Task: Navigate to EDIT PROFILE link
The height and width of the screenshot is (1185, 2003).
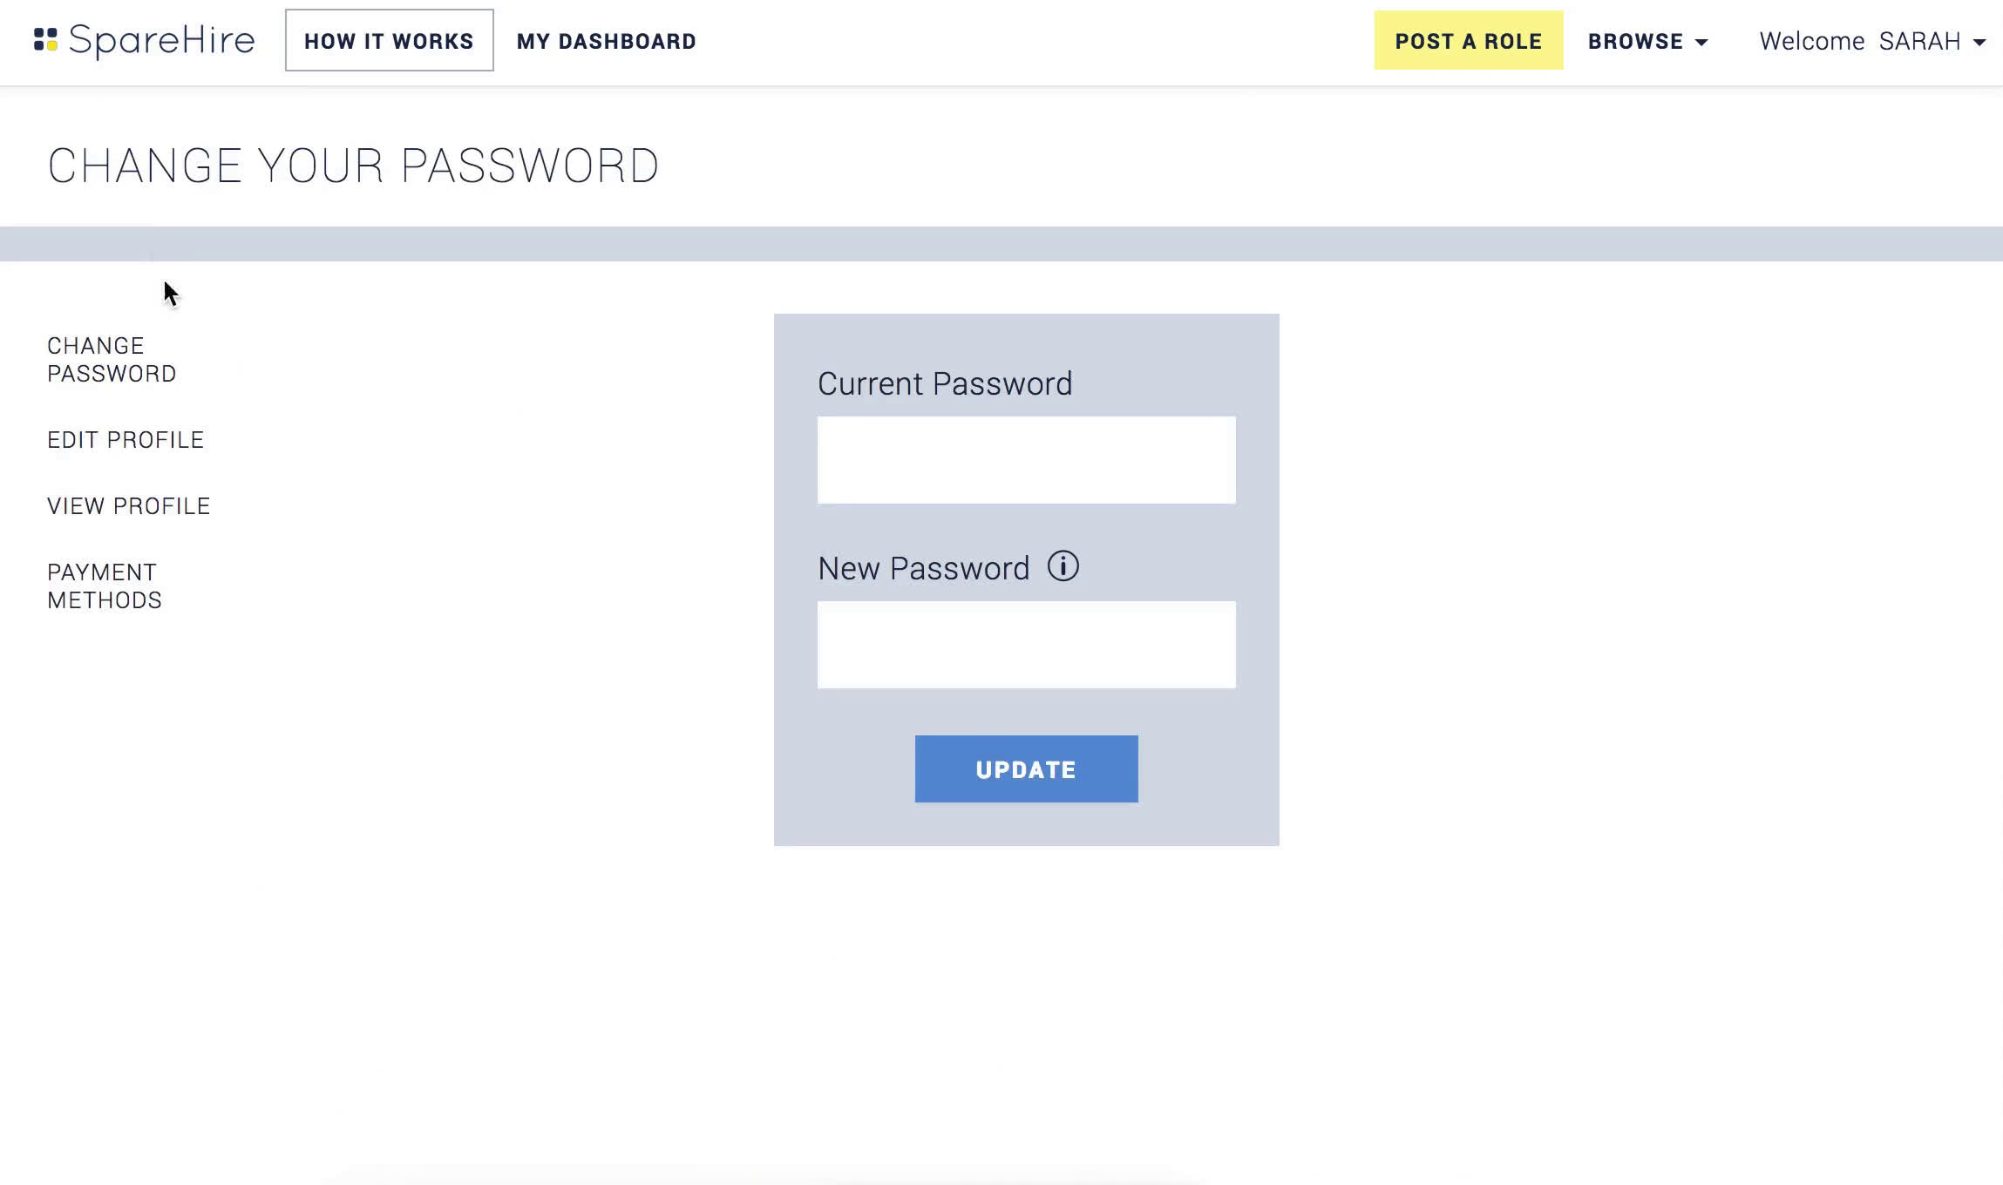Action: (x=124, y=439)
